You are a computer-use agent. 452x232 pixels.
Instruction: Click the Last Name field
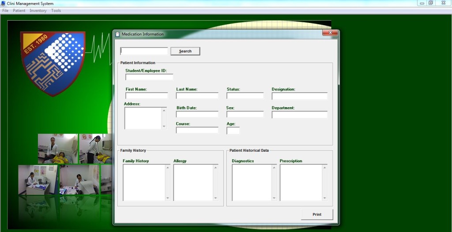coord(197,96)
